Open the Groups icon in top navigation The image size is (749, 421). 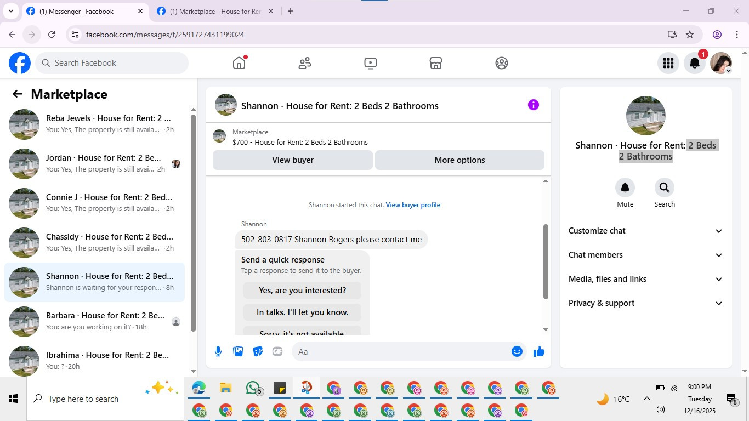502,63
